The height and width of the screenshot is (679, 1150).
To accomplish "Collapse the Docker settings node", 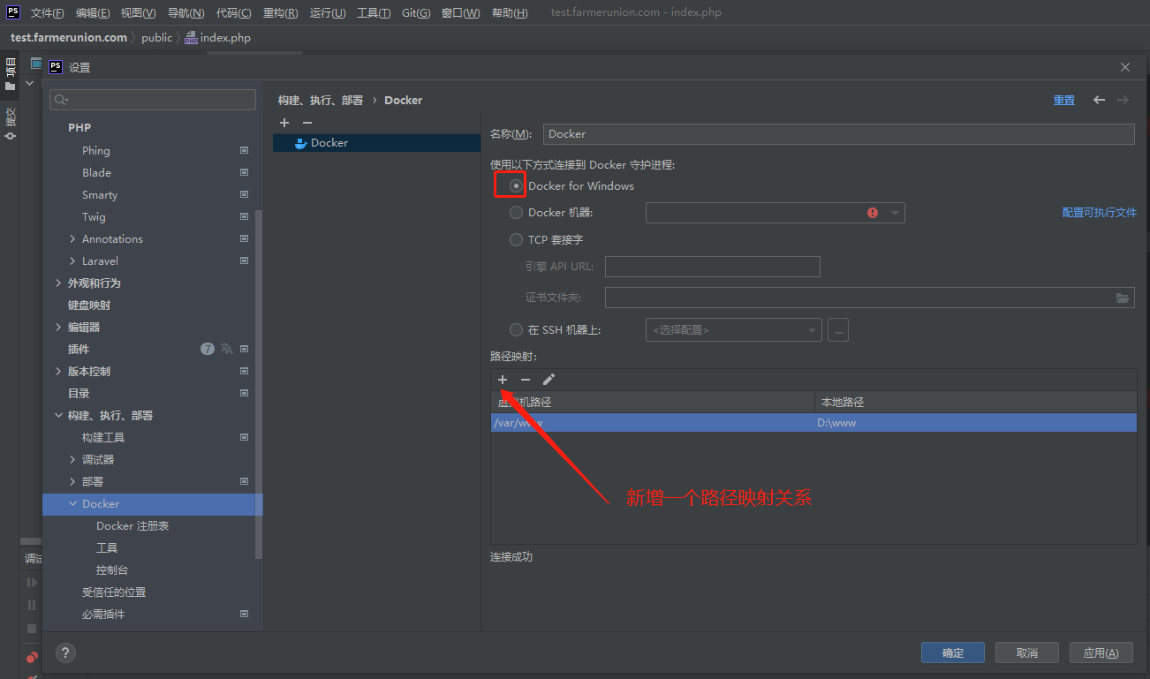I will (x=72, y=504).
